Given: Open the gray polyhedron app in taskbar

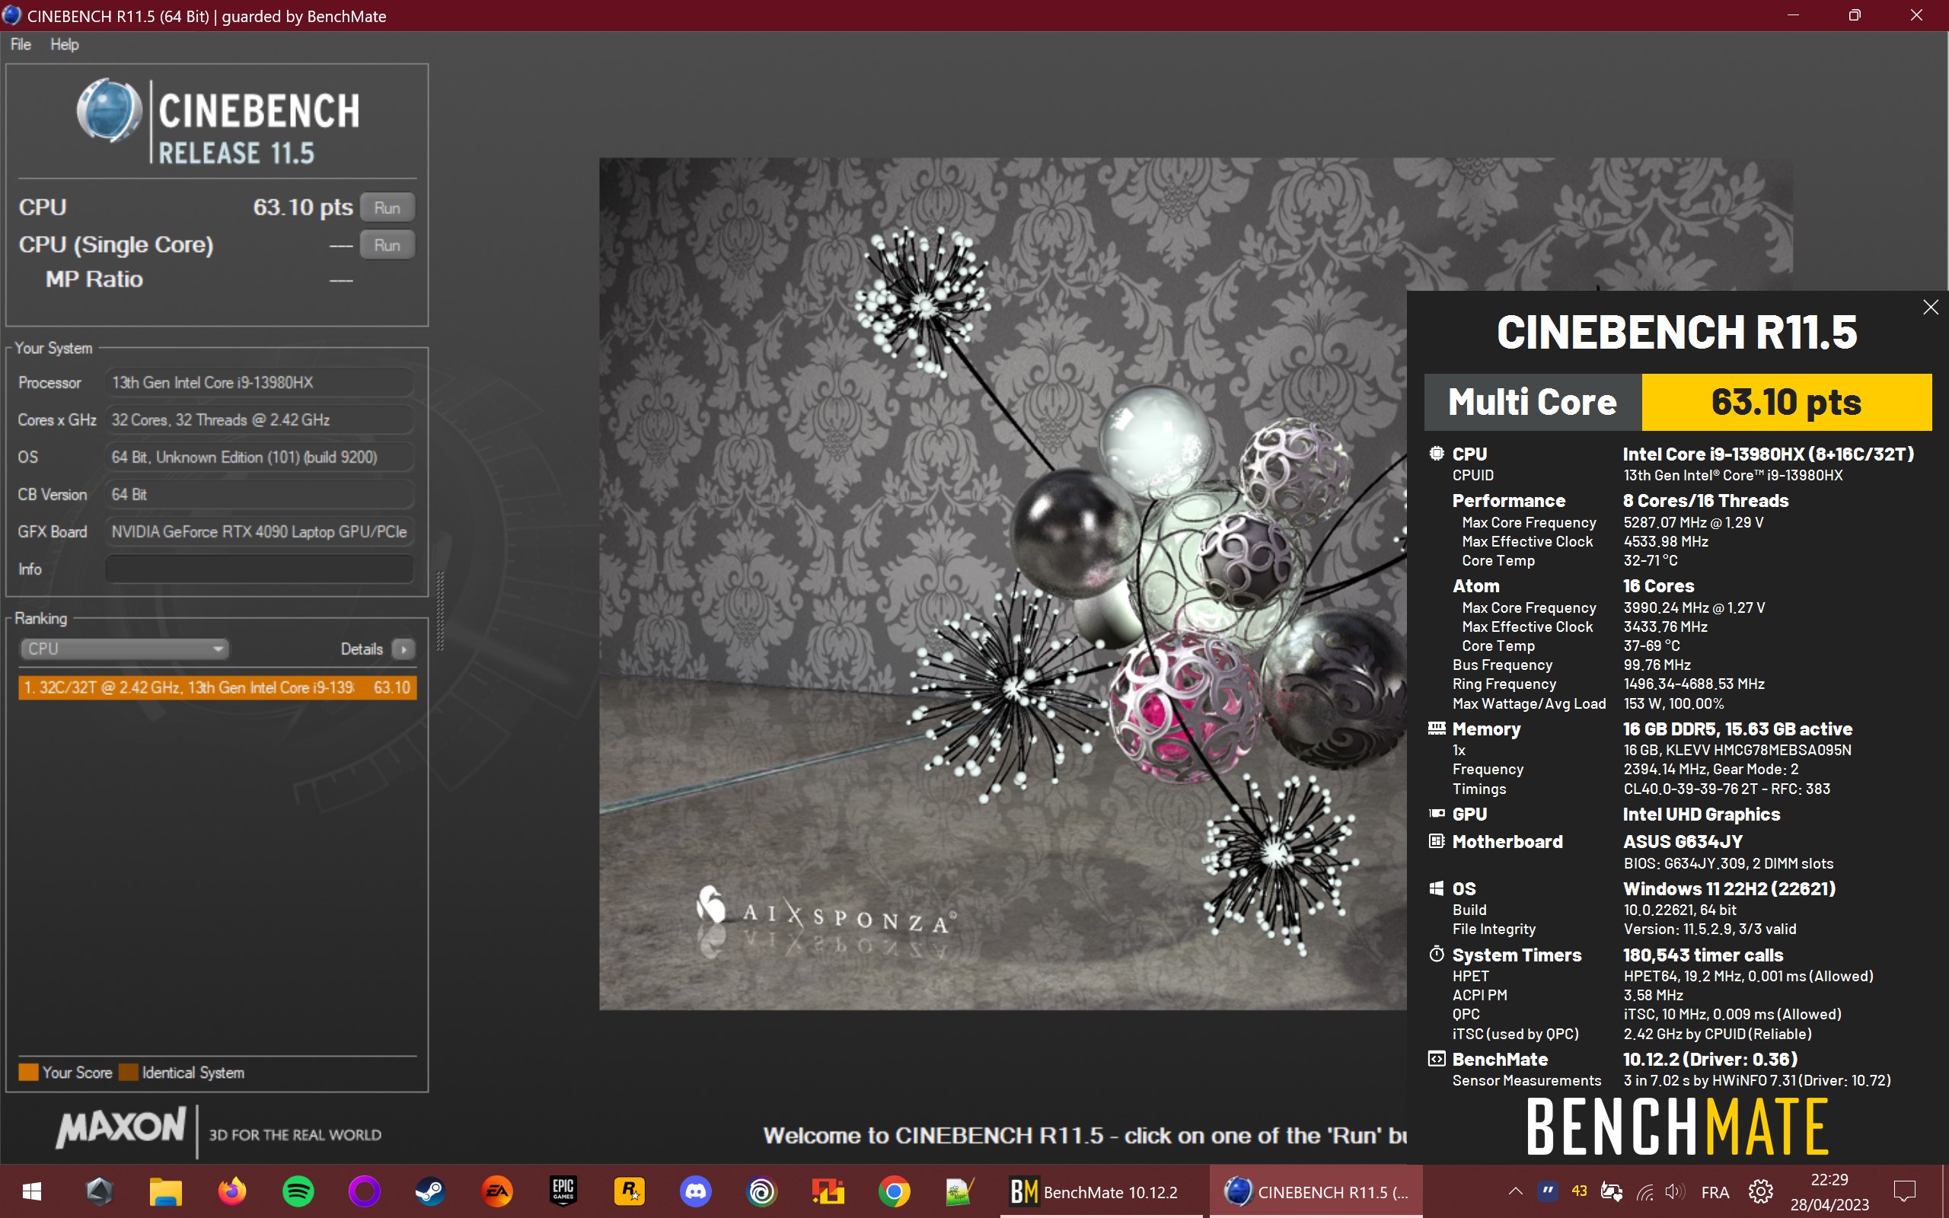Looking at the screenshot, I should click(x=100, y=1191).
